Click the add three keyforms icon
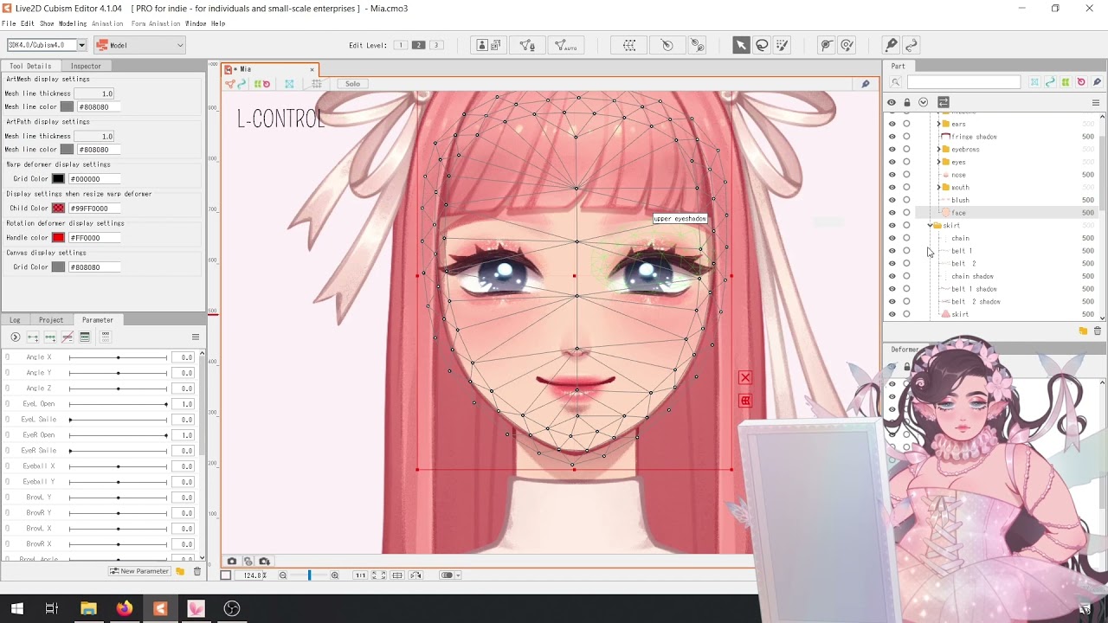 [x=50, y=337]
